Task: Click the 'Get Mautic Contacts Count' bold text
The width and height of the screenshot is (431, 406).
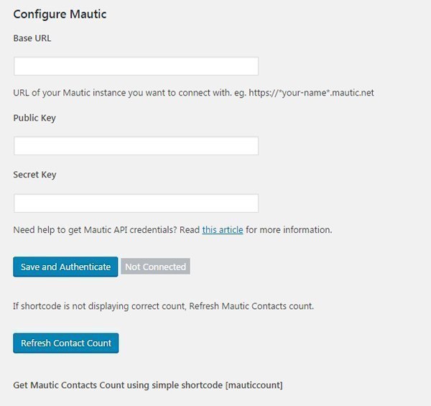Action: 68,385
